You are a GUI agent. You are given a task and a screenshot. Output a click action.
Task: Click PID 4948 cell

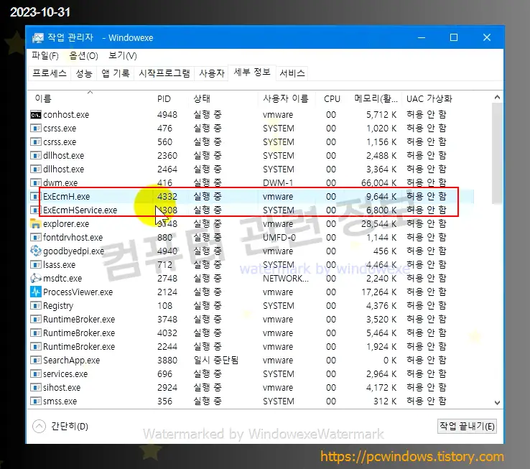[167, 115]
